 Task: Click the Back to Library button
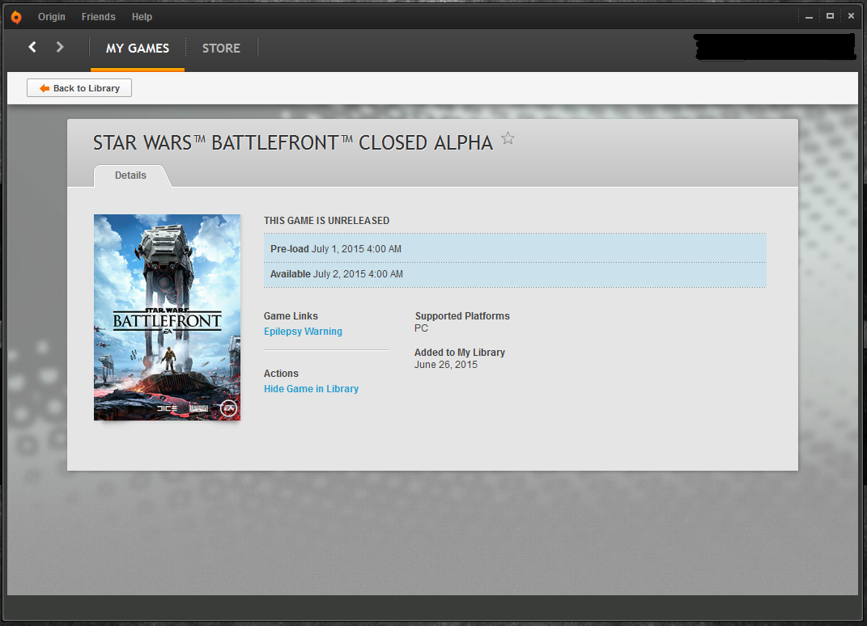79,88
